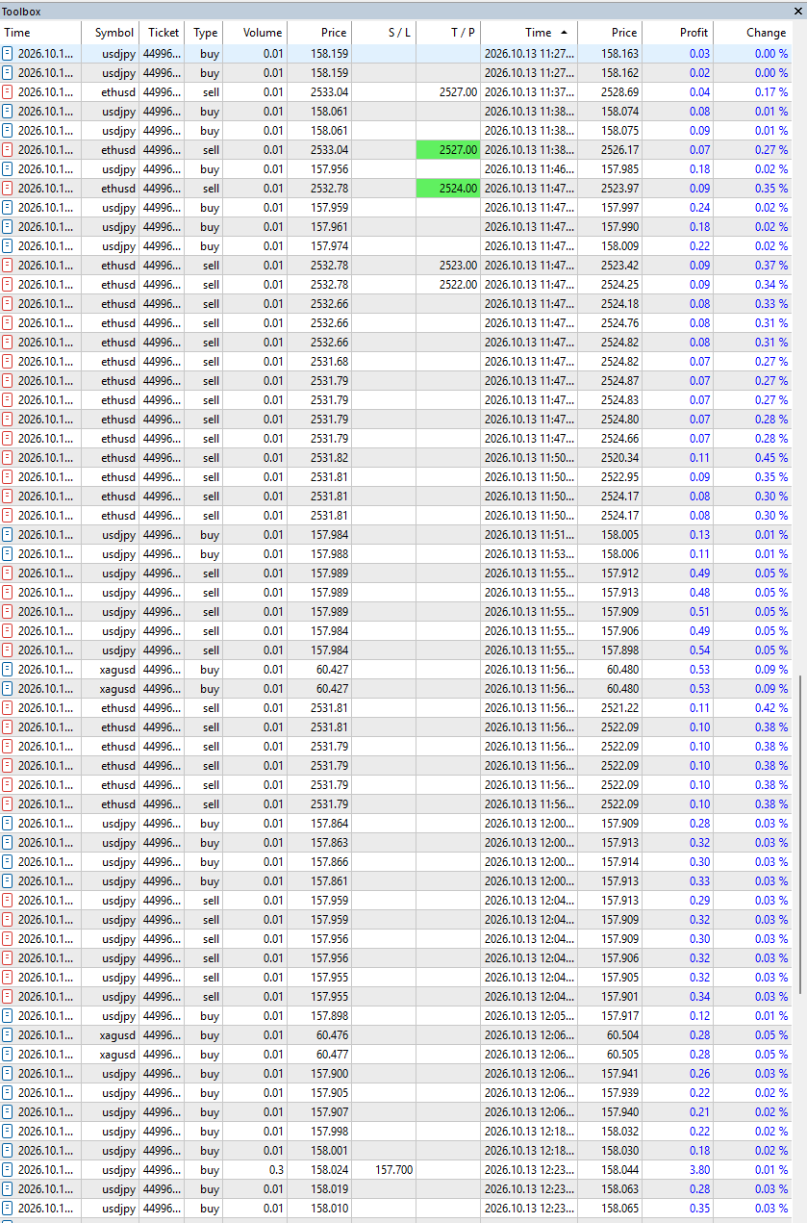
Task: Click the 60.476 xagusd open price
Action: click(x=333, y=1035)
